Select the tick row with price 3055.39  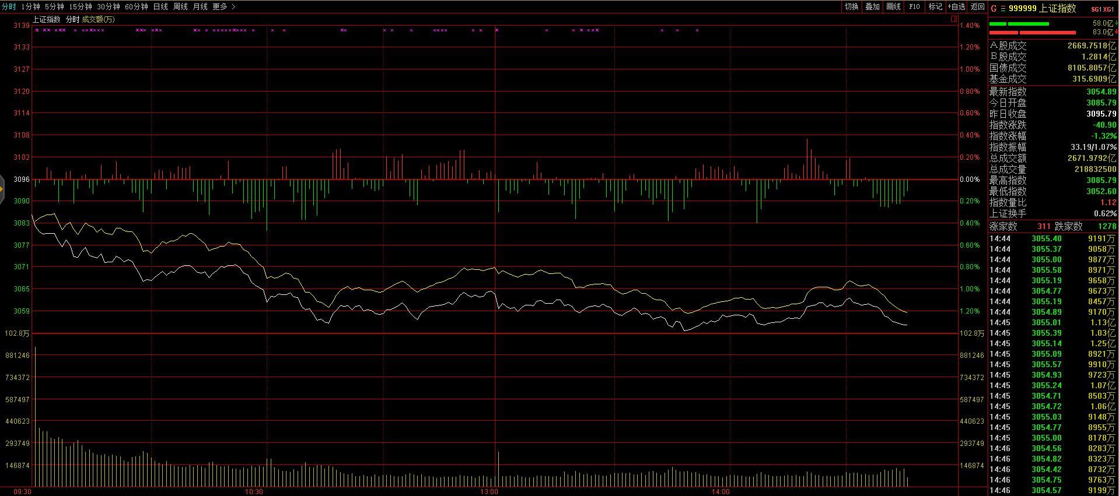(1053, 333)
